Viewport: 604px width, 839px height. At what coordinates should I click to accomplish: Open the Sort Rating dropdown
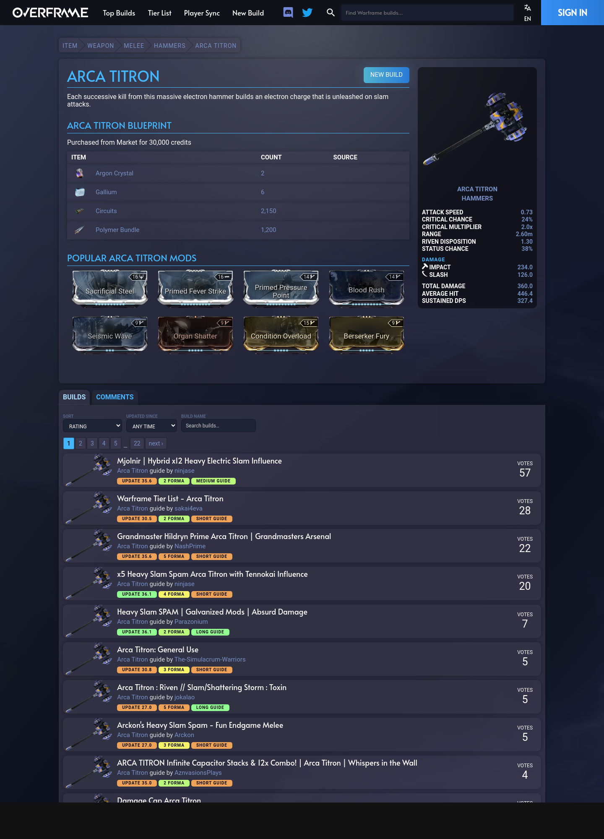(x=92, y=426)
